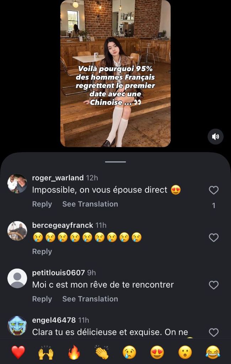Send clapping hands emoji reaction
Screen dimensions: 231x364
(102, 352)
